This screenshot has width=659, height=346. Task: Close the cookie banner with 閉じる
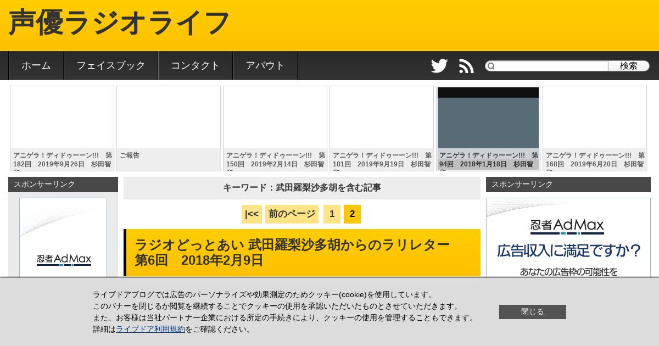[x=533, y=312]
